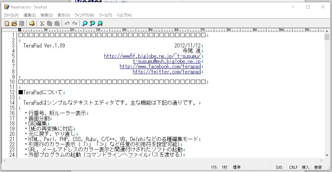Click the TeraPad title bar app icon
The width and height of the screenshot is (332, 172).
[7, 7]
